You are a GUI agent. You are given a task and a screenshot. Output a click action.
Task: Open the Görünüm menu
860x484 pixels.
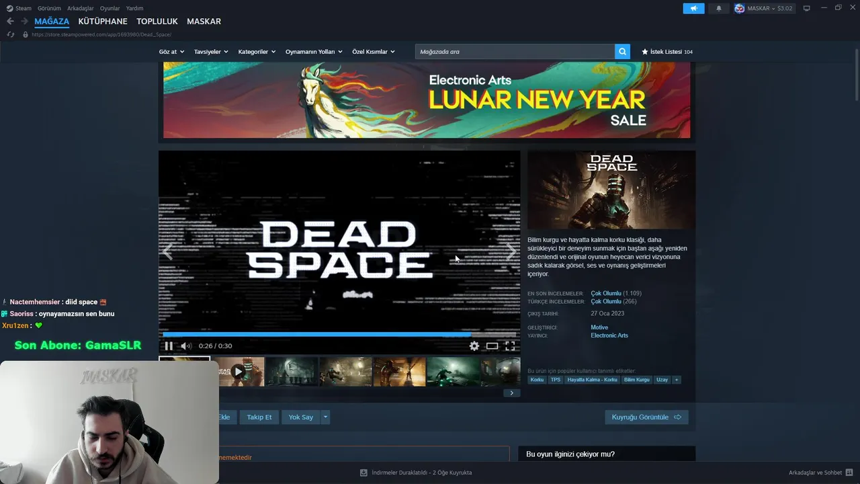pos(49,9)
